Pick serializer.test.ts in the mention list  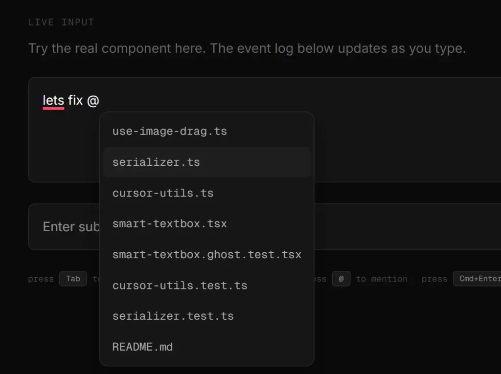click(x=173, y=316)
